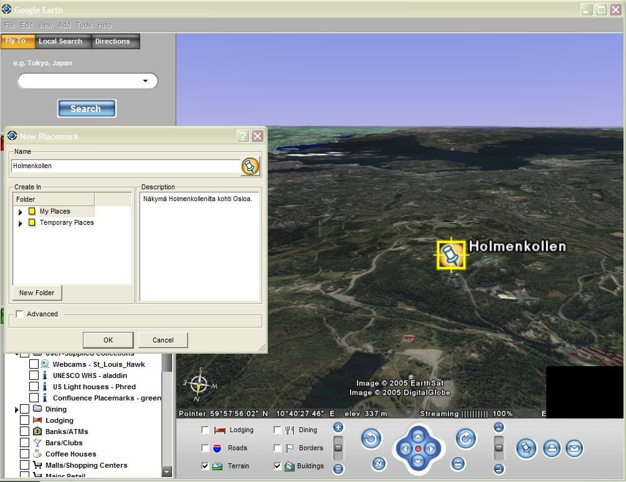Cancel the New Placemark dialog
The height and width of the screenshot is (482, 626).
(x=163, y=340)
